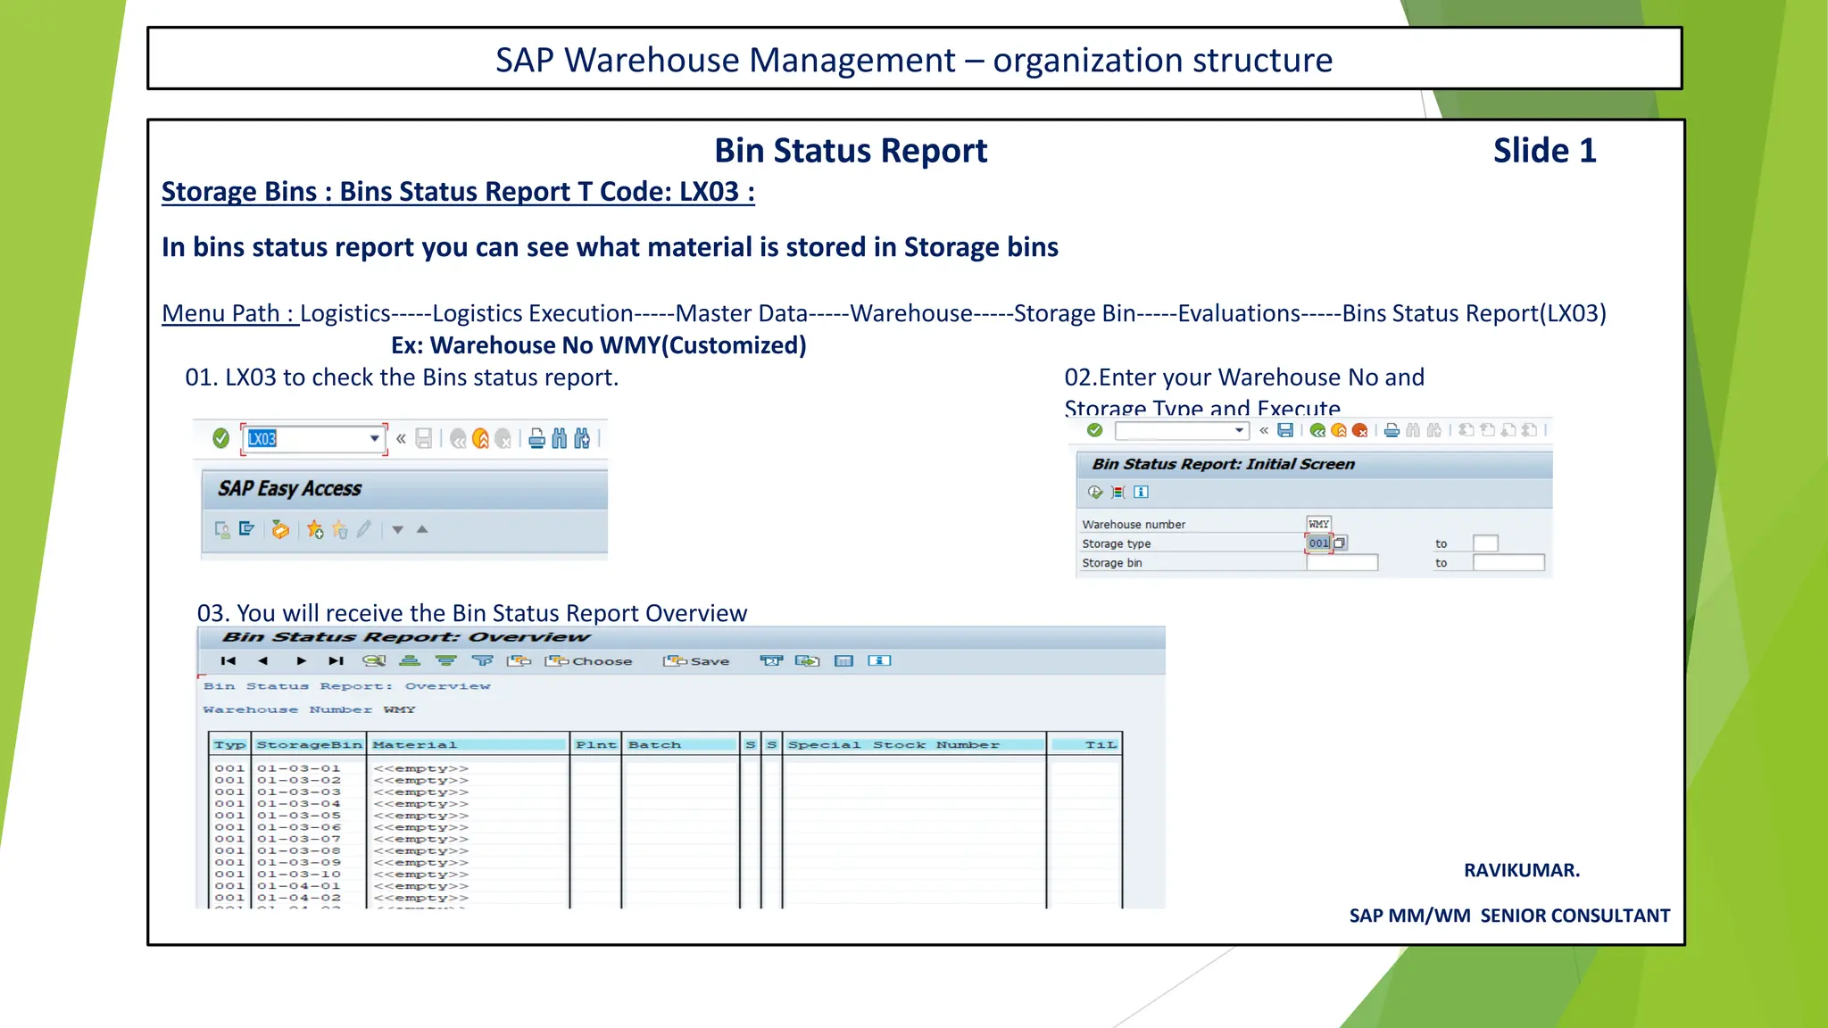Click Export spreadsheet icon right of Save layout

click(771, 661)
